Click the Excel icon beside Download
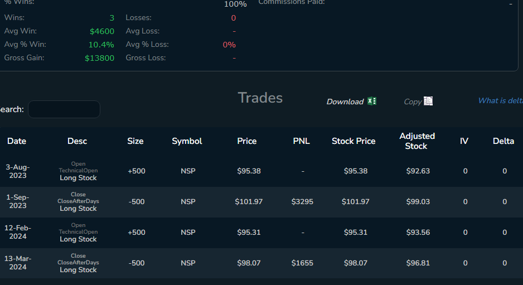 (372, 101)
